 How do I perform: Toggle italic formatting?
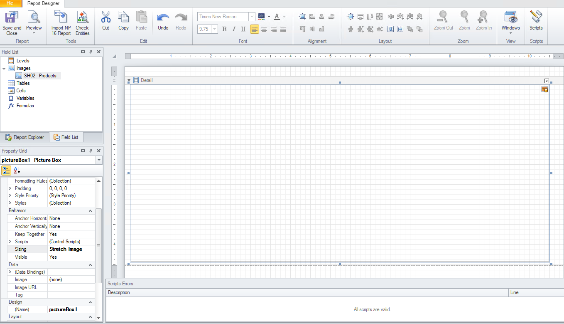click(x=234, y=29)
